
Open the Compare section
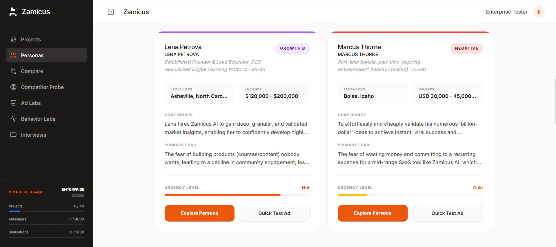46,71
